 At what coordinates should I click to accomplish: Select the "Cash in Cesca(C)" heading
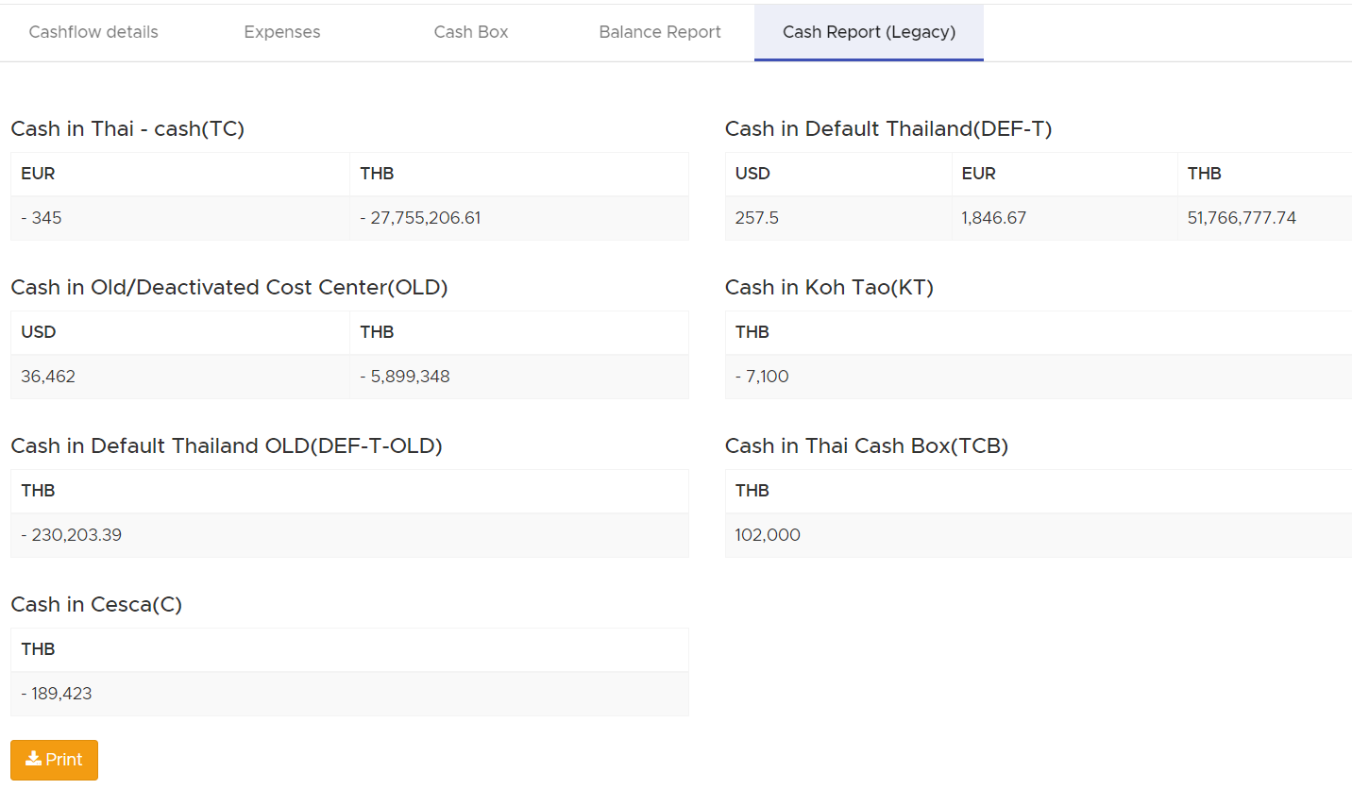click(96, 605)
